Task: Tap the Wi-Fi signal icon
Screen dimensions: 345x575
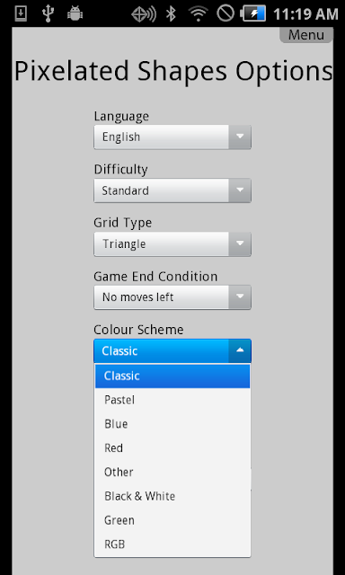Action: click(x=199, y=14)
